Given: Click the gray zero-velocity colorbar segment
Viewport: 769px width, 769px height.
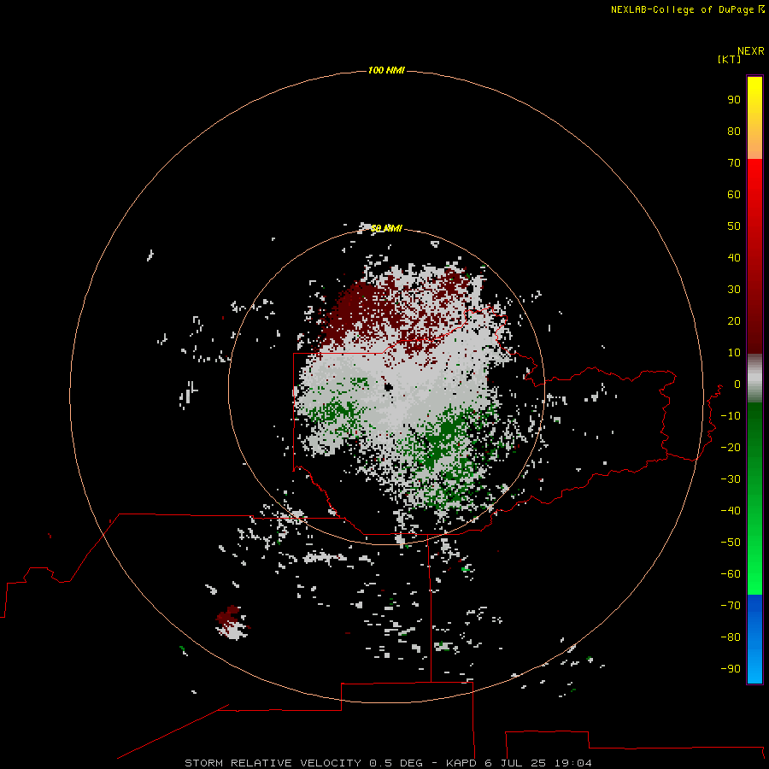Looking at the screenshot, I should (754, 379).
